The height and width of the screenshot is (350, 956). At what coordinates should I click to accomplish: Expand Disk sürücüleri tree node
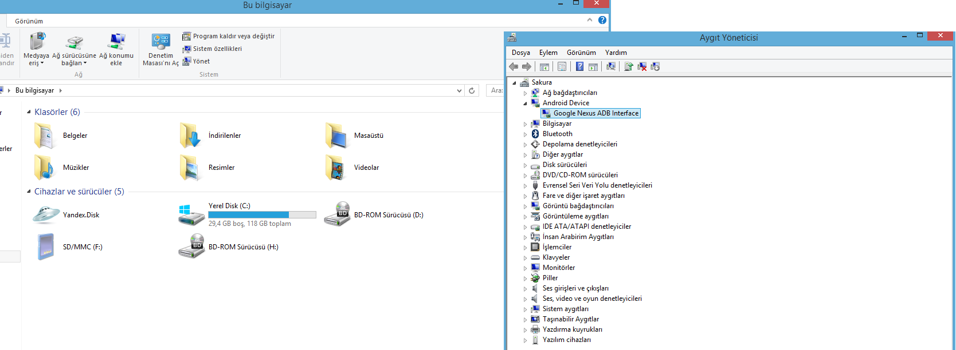(525, 165)
